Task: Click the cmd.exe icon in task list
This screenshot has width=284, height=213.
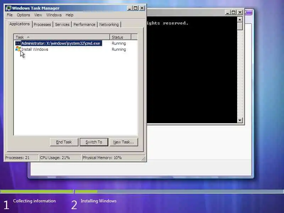Action: [x=18, y=43]
